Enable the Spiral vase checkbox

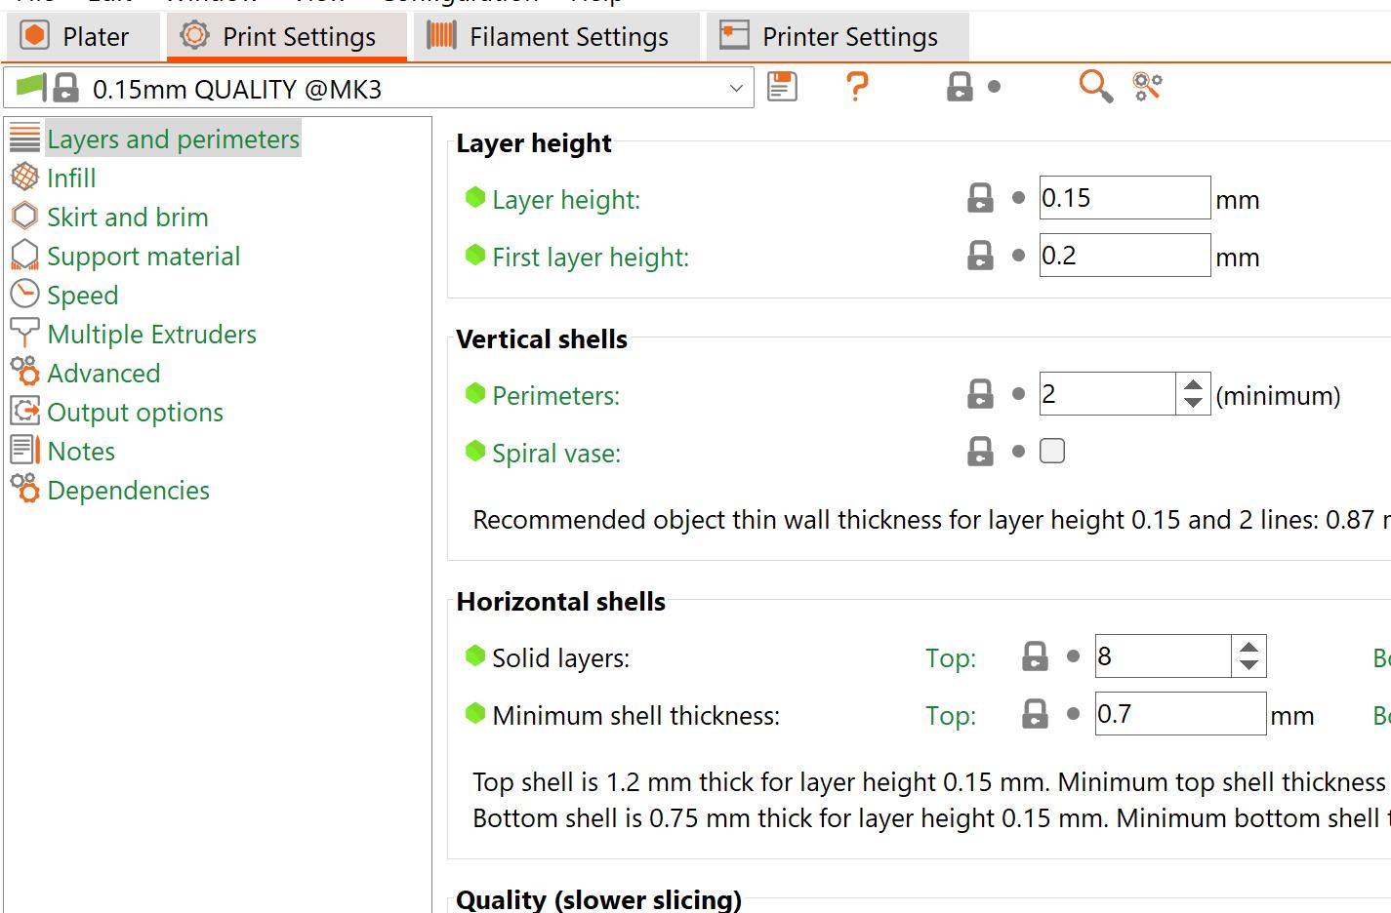tap(1052, 452)
